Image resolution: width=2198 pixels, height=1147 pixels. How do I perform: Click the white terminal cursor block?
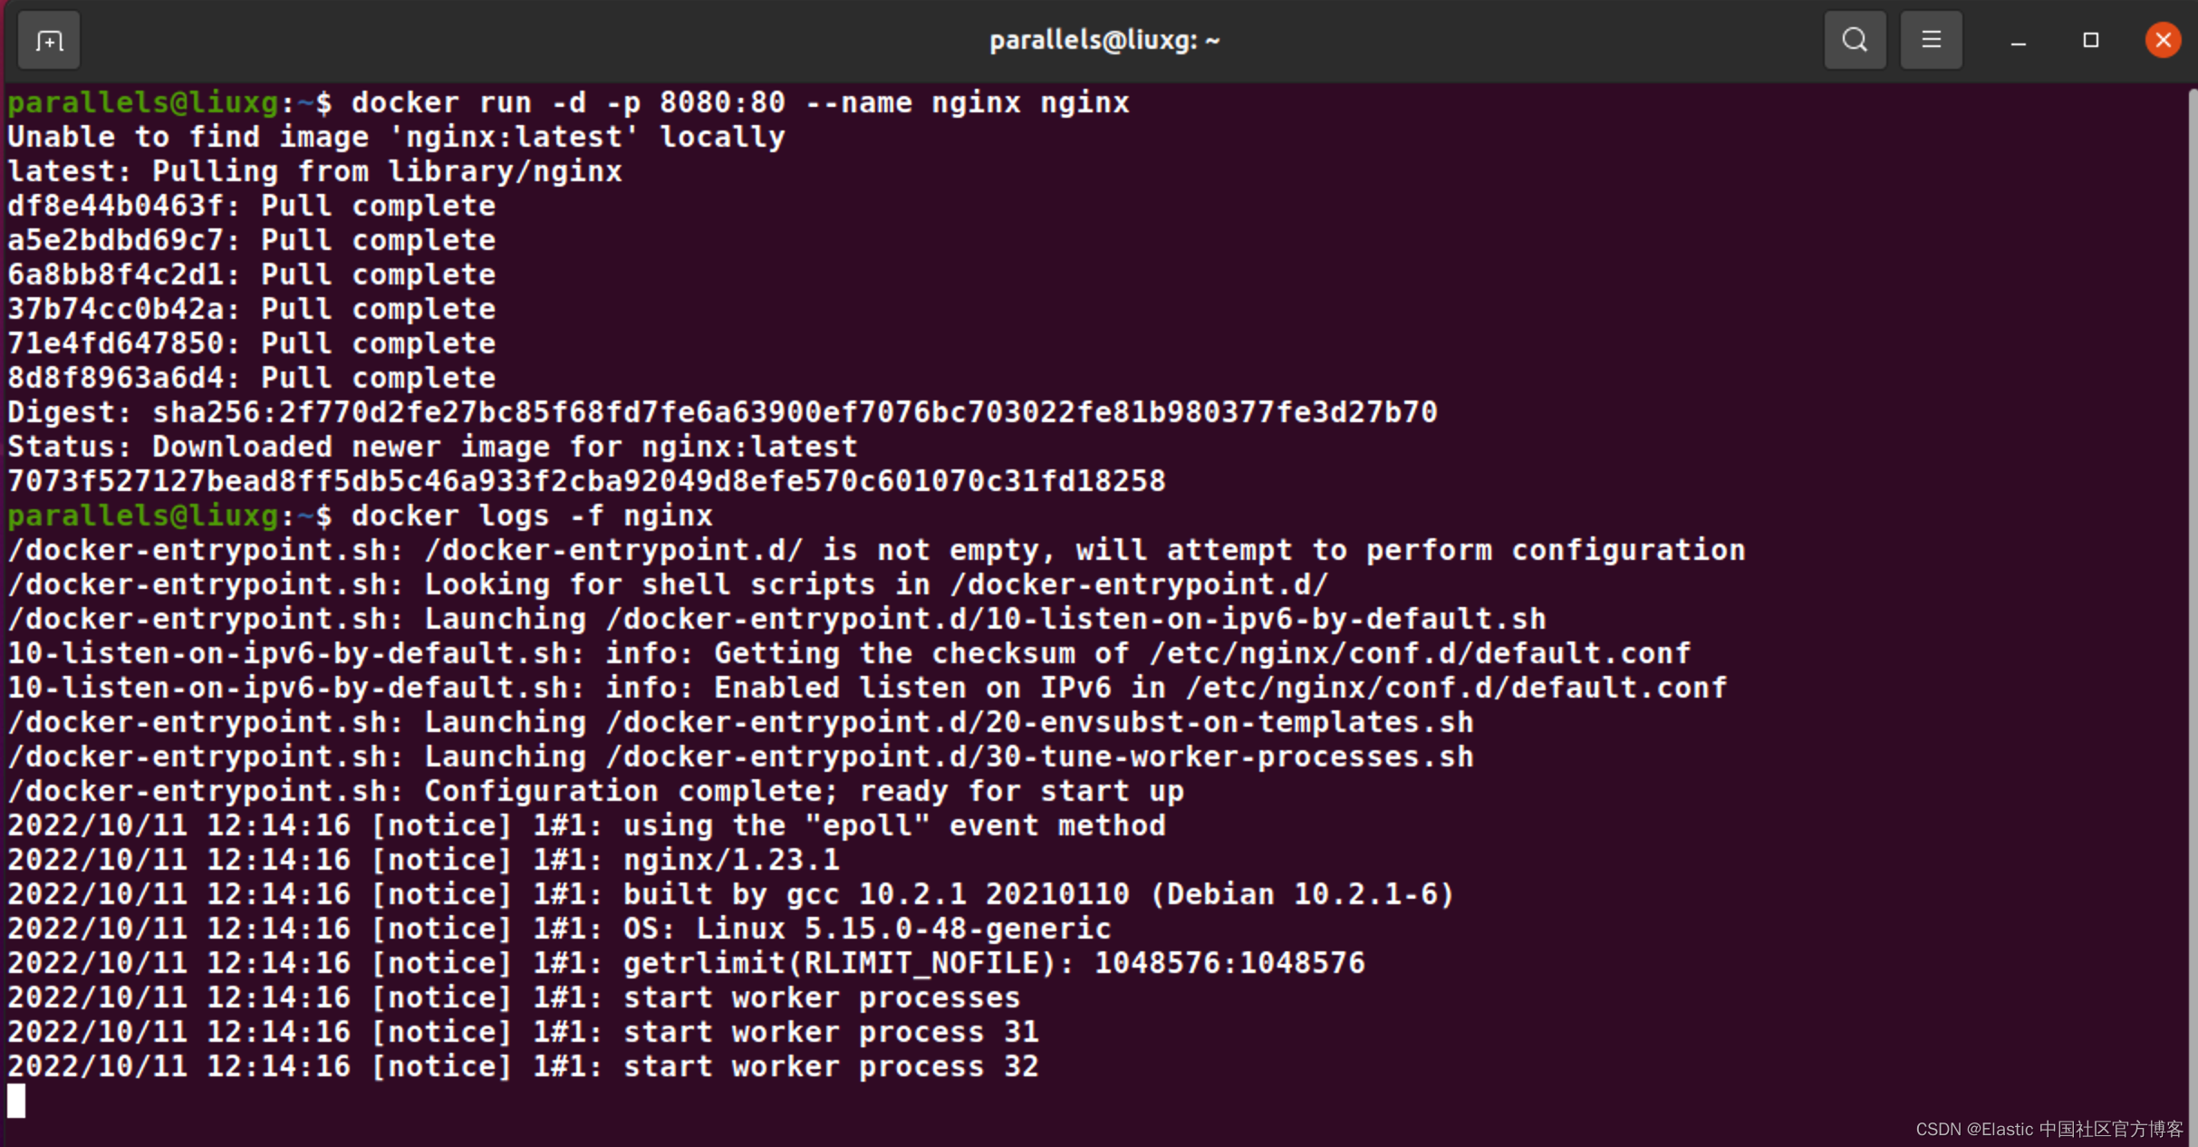tap(16, 1101)
